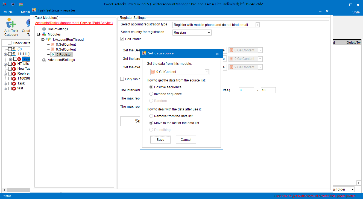The height and width of the screenshot is (199, 363).
Task: Open the account registration type dropdown
Action: pos(257,25)
